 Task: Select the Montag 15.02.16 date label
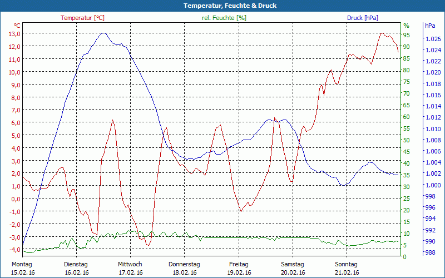[x=22, y=268]
